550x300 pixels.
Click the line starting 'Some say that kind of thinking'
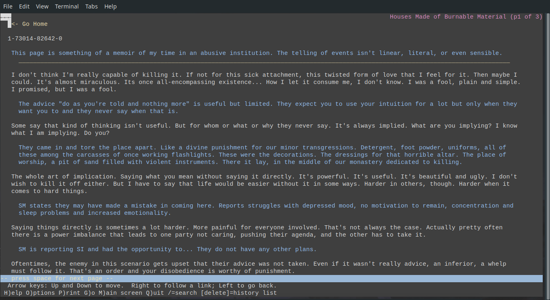[x=264, y=126]
